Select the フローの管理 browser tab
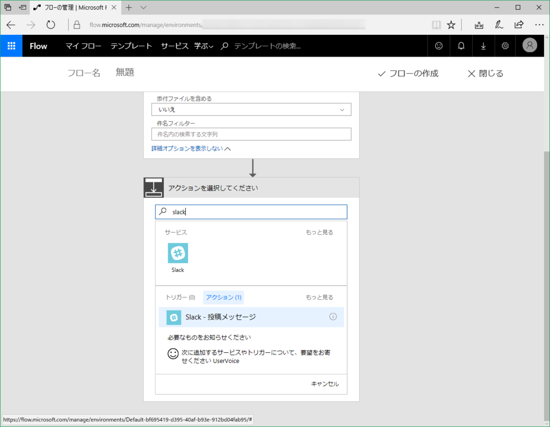550x427 pixels. pyautogui.click(x=75, y=8)
